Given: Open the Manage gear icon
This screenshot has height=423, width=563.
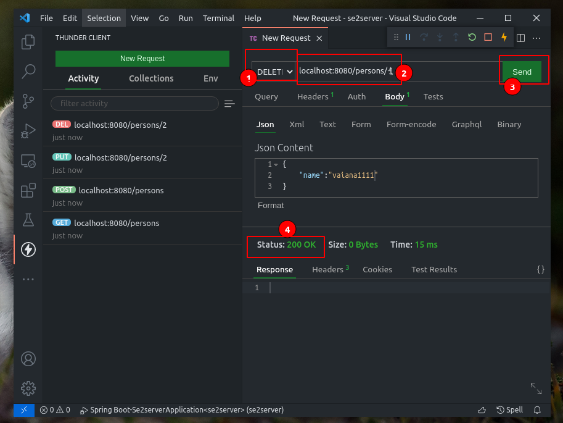Looking at the screenshot, I should pyautogui.click(x=28, y=388).
